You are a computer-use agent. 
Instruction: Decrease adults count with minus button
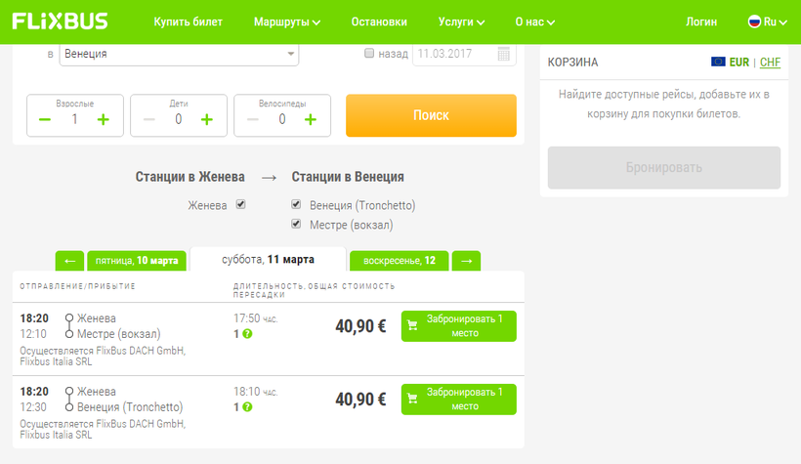(x=45, y=119)
